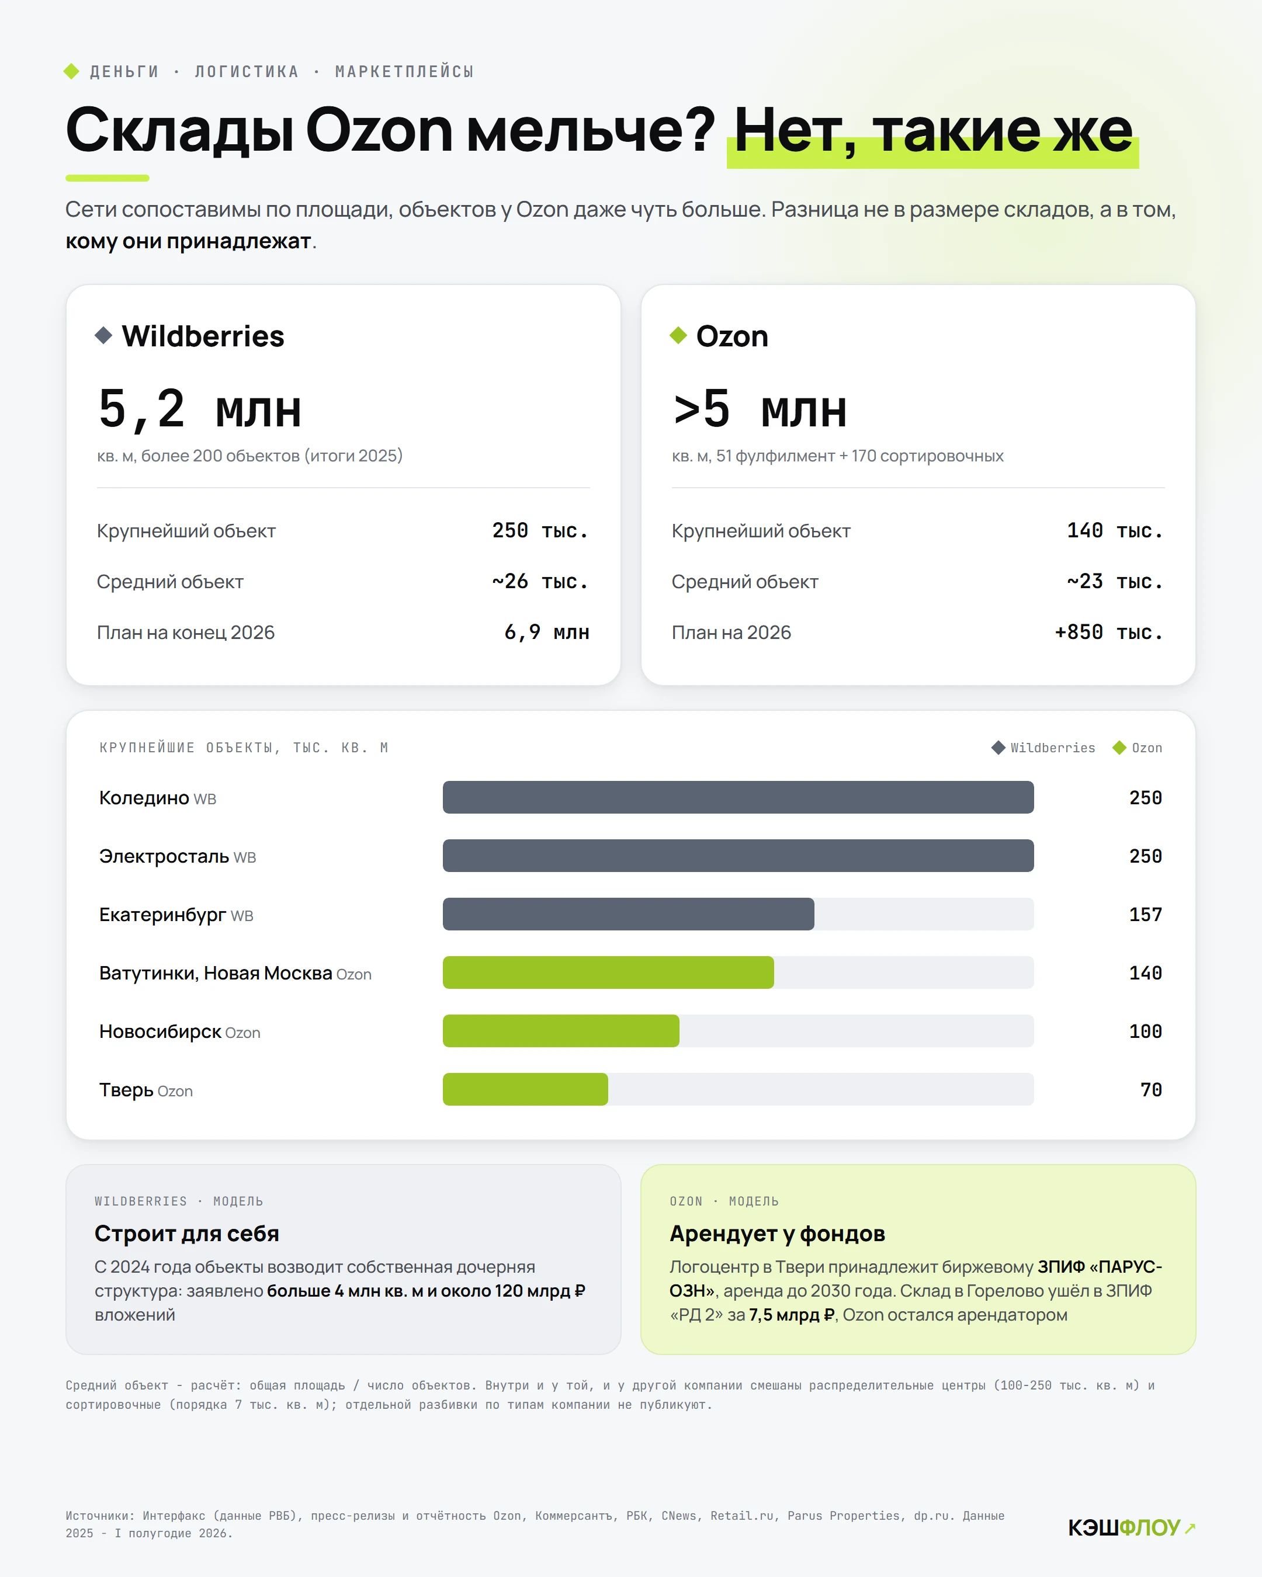This screenshot has width=1262, height=1577.
Task: Click the green bar for Новосибирск
Action: point(561,1031)
